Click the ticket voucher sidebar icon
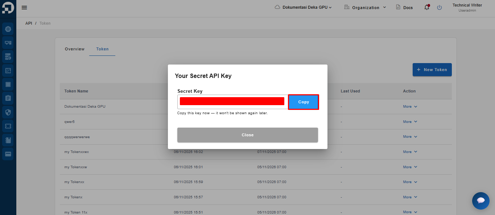Viewport: 495px width, 215px height. tap(8, 126)
